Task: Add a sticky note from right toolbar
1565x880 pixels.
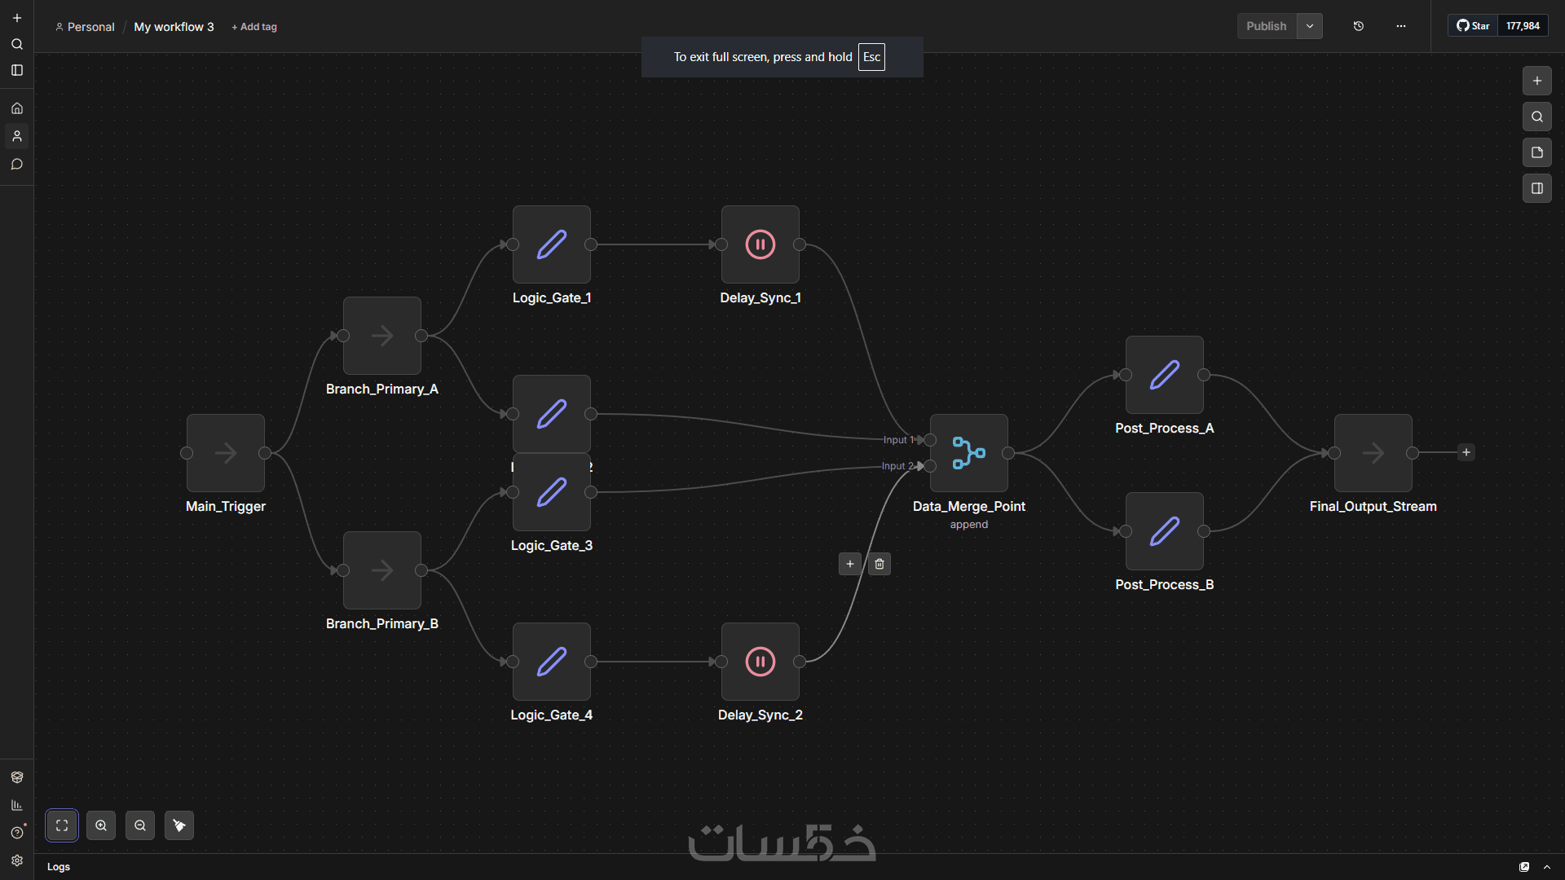Action: [x=1537, y=152]
